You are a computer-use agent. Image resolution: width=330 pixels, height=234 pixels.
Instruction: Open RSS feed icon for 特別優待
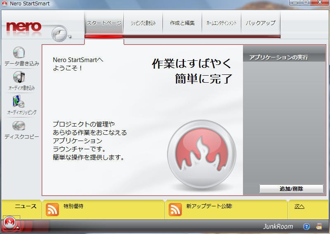[52, 210]
